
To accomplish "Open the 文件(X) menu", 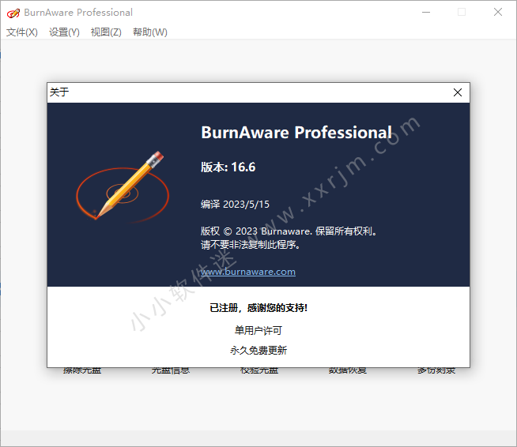I will click(22, 32).
